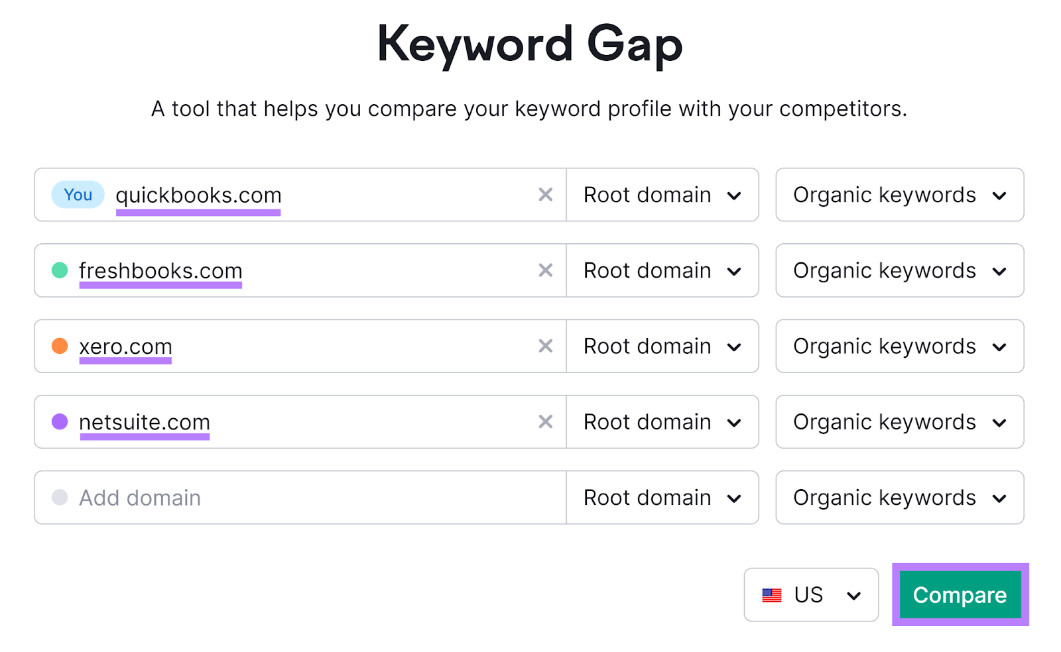Clear the xero.com entry
The image size is (1061, 652).
pos(546,346)
